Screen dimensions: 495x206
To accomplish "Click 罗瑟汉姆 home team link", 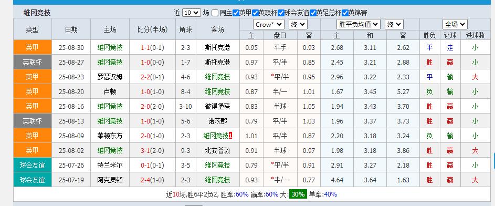I will [x=110, y=77].
